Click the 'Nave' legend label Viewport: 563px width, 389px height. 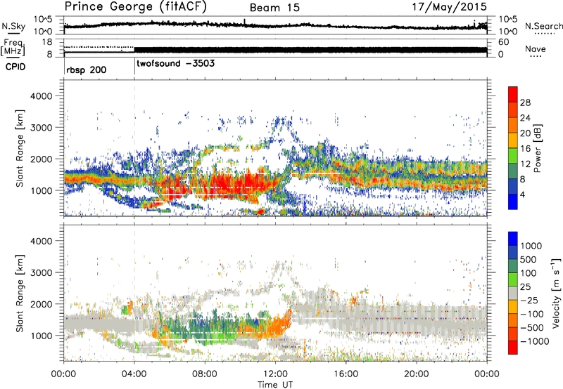click(x=536, y=48)
